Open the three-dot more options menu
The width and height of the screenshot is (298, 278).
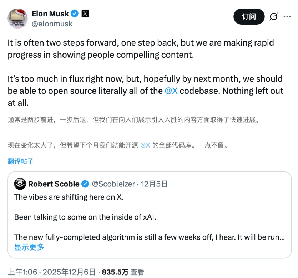[x=287, y=17]
